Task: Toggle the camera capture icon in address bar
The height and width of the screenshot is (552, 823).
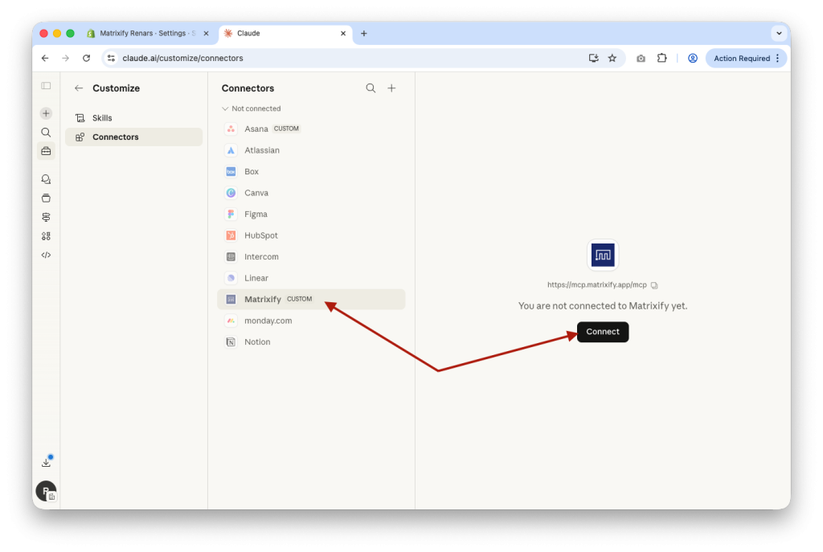Action: (640, 58)
